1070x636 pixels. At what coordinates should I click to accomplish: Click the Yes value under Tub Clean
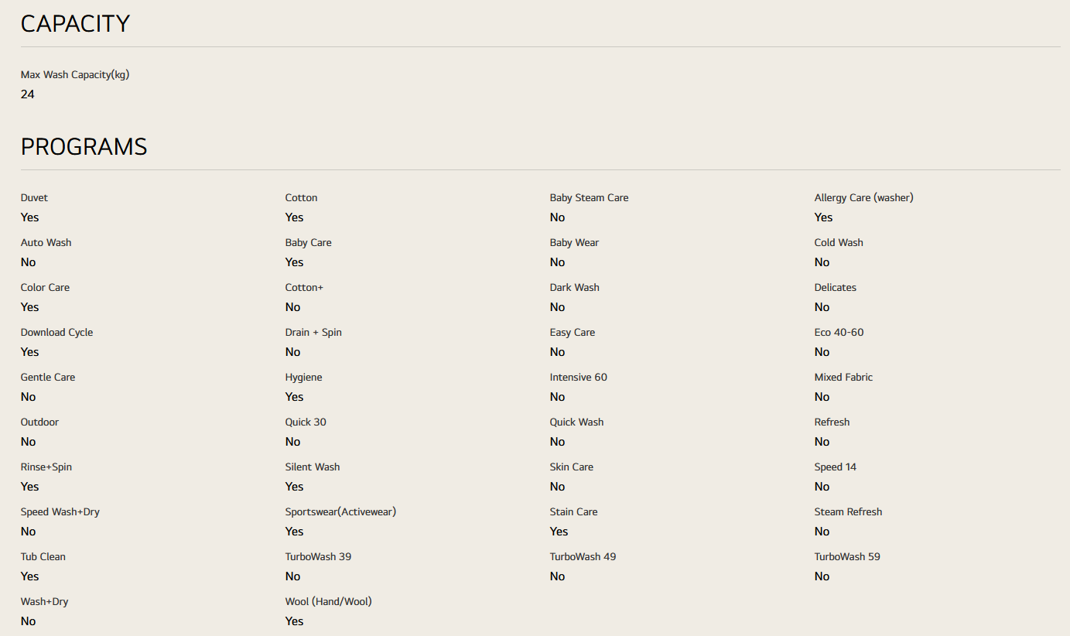pyautogui.click(x=29, y=576)
